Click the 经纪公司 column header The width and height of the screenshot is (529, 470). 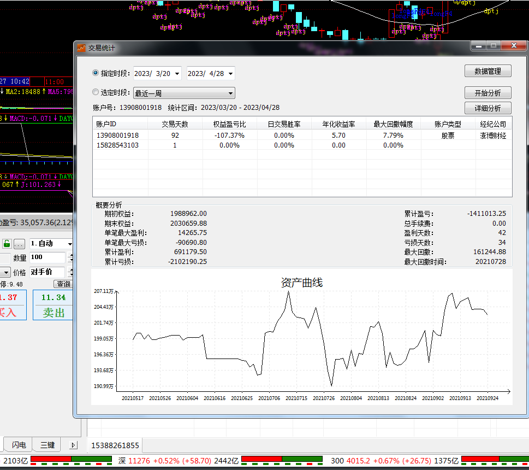click(493, 124)
